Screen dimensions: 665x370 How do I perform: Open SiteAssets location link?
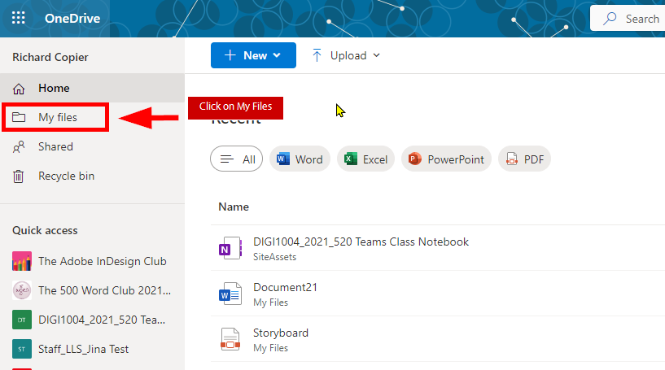pos(274,257)
